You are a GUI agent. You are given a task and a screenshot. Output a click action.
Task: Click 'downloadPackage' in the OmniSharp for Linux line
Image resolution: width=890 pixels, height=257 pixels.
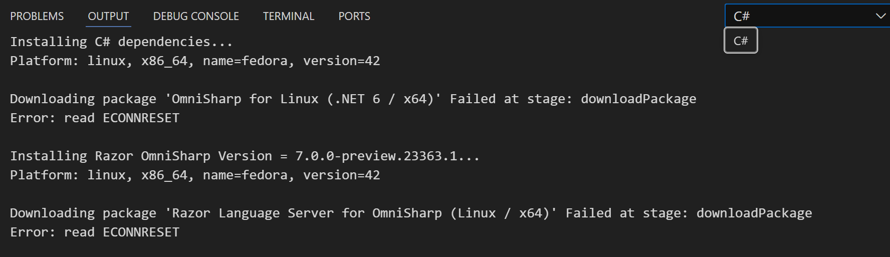[638, 99]
